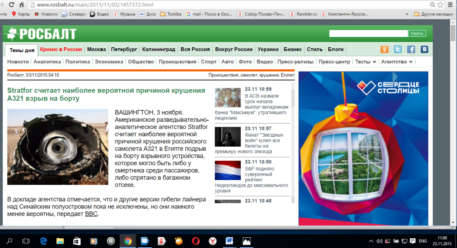457x248 pixels.
Task: Open the Facebook social icon
Action: (x=411, y=49)
